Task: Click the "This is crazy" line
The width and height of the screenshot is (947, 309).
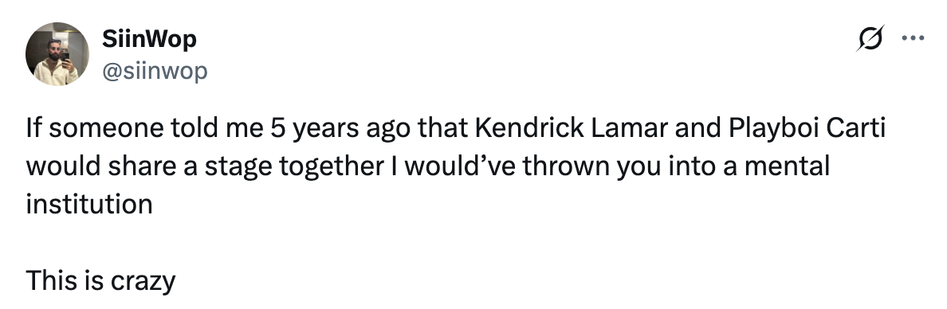Action: (101, 281)
